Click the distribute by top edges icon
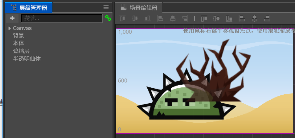 point(204,18)
